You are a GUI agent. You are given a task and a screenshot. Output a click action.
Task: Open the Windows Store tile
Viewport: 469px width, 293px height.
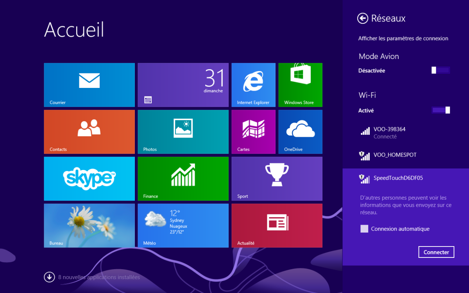point(300,85)
